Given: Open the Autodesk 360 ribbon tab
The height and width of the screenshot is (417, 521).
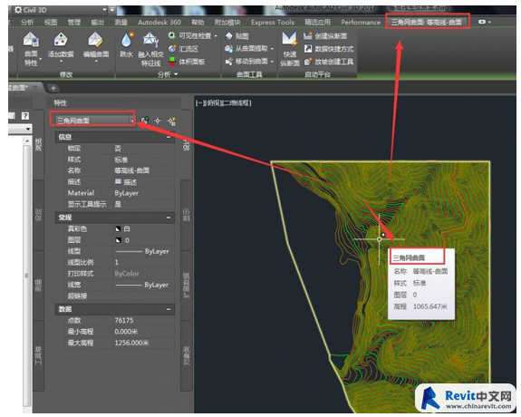Looking at the screenshot, I should [159, 23].
